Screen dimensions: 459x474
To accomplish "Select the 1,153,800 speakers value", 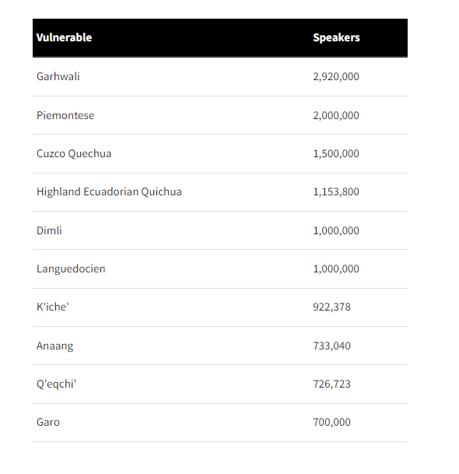I will [x=336, y=192].
